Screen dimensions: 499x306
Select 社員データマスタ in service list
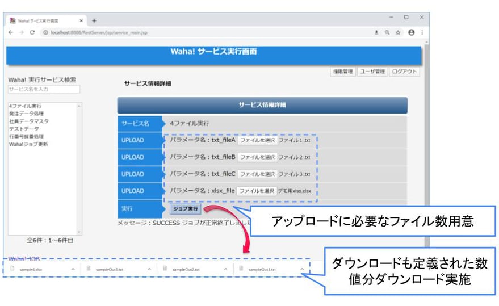[29, 121]
